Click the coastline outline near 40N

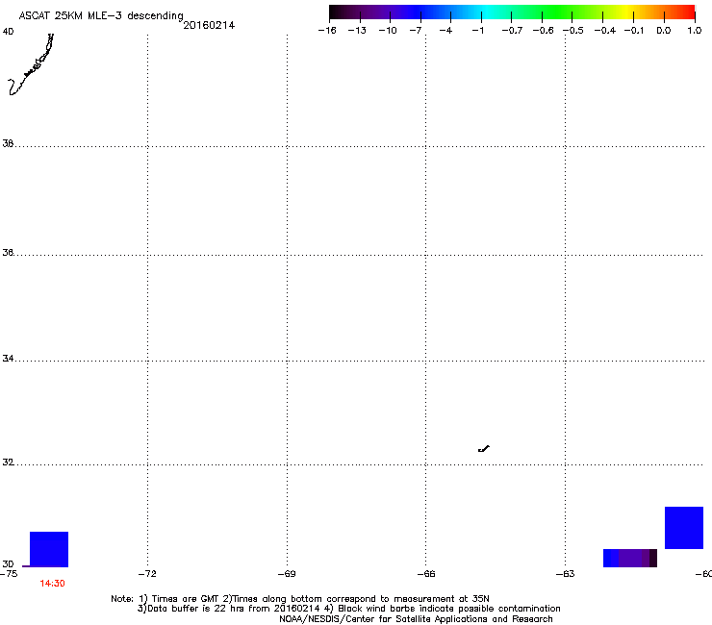point(31,64)
